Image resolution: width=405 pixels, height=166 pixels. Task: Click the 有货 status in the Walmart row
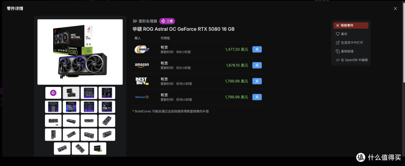tap(164, 95)
